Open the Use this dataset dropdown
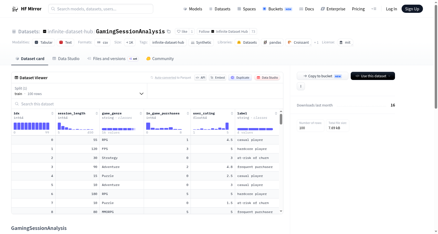 373,76
